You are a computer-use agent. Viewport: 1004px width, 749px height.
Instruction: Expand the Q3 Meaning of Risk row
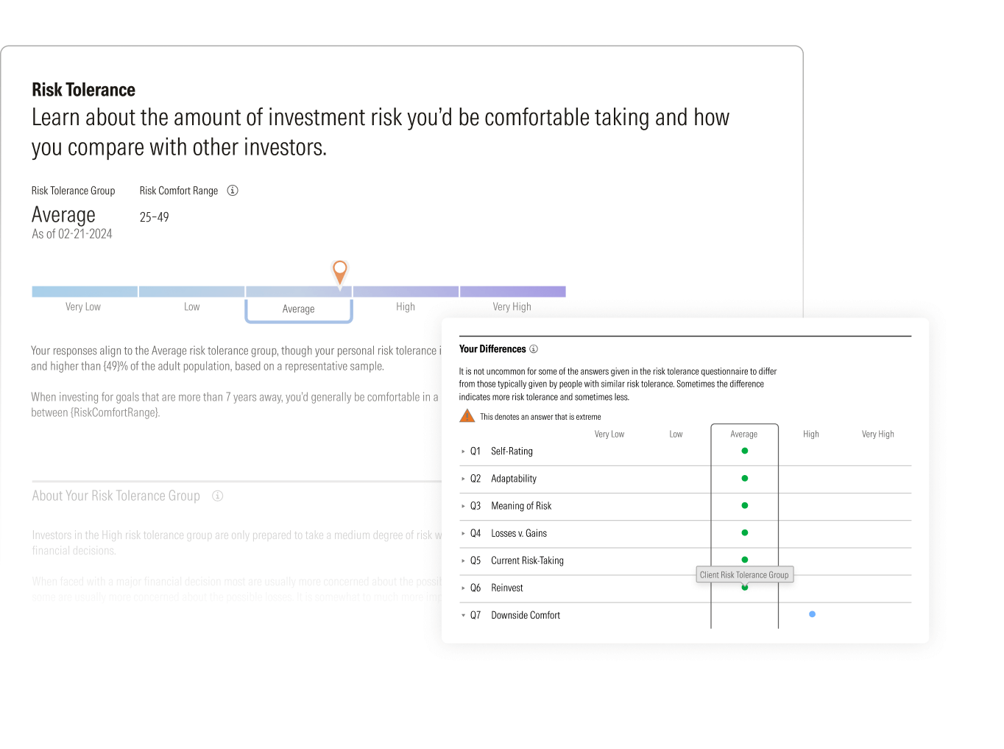pos(463,506)
